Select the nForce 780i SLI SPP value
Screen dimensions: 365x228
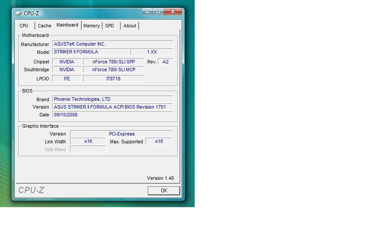click(x=113, y=62)
